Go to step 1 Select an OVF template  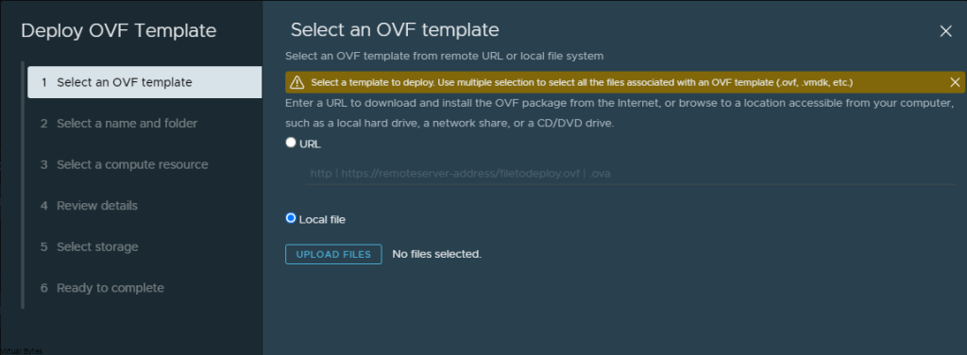point(144,82)
